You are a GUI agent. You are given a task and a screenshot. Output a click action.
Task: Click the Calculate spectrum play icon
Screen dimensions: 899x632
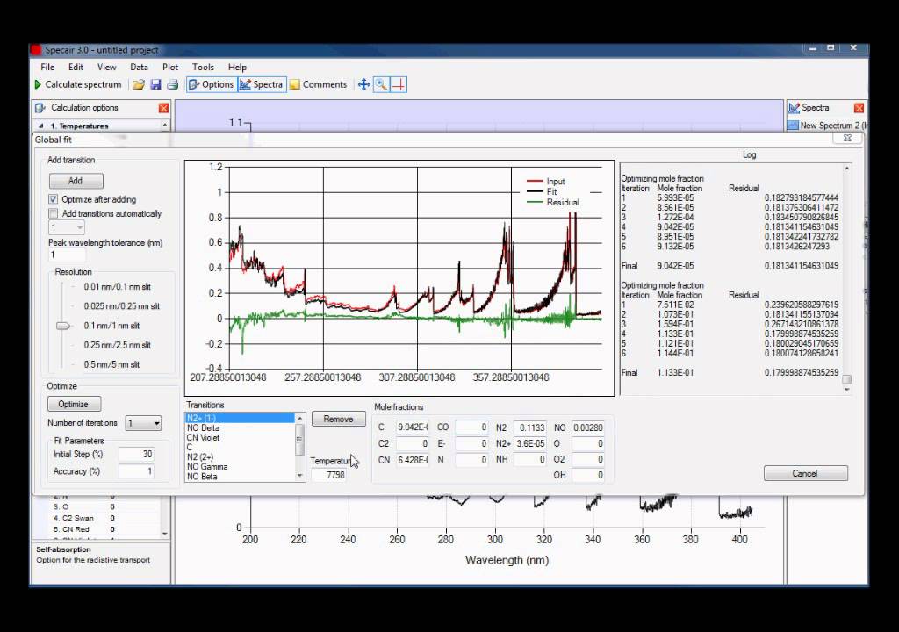38,84
